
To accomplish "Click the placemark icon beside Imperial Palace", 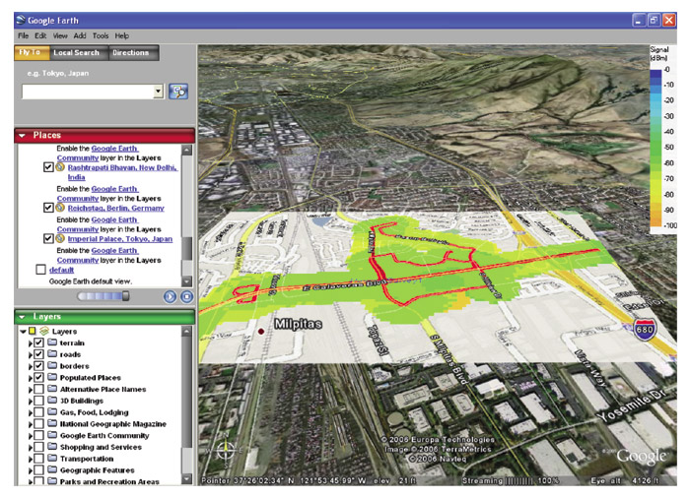I will [60, 239].
